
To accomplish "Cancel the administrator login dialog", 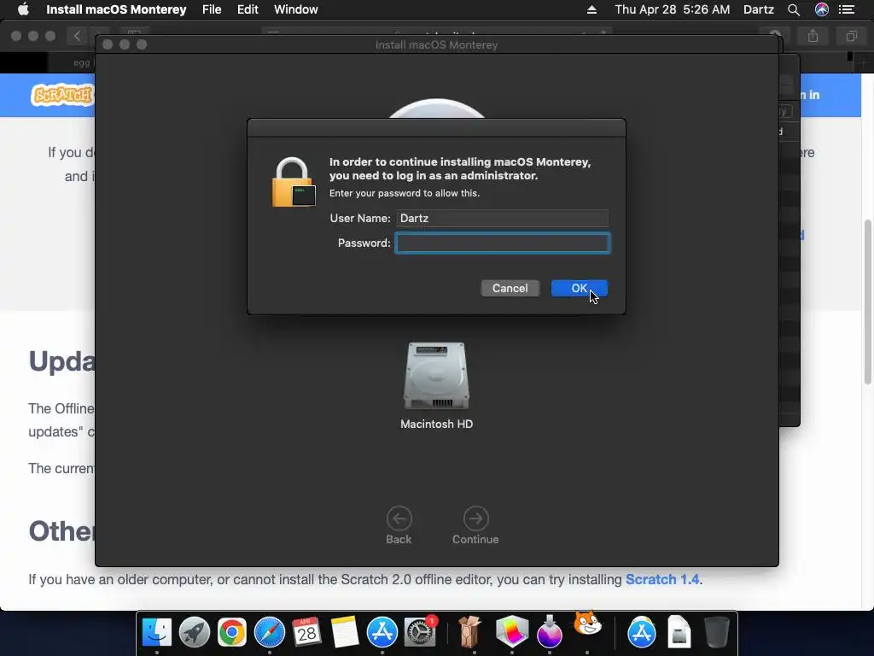I will click(510, 289).
